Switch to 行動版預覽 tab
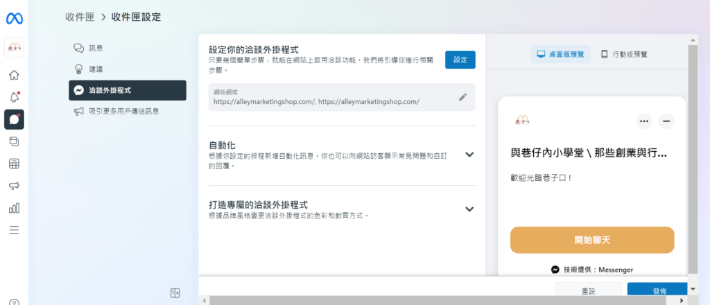The width and height of the screenshot is (710, 305). tap(624, 54)
